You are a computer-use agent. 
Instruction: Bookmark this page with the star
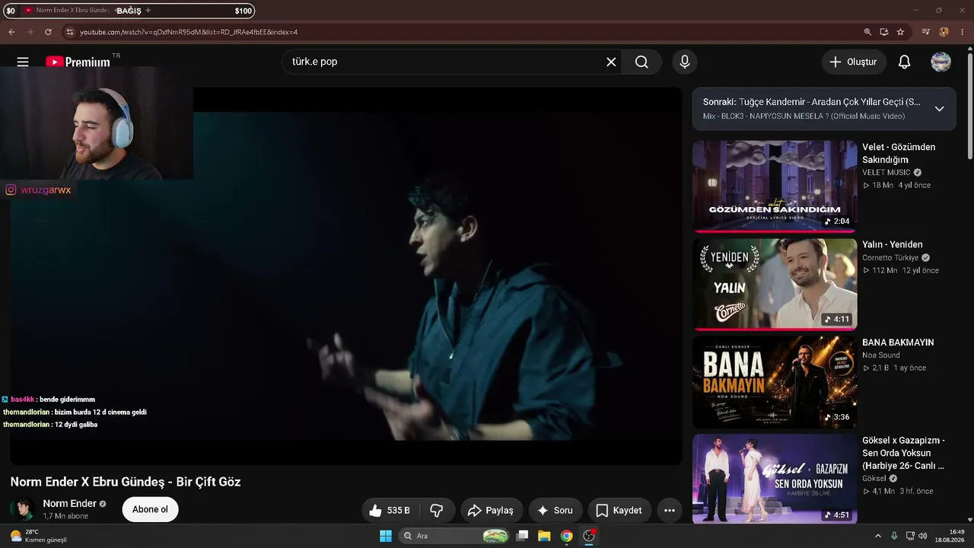tap(900, 32)
